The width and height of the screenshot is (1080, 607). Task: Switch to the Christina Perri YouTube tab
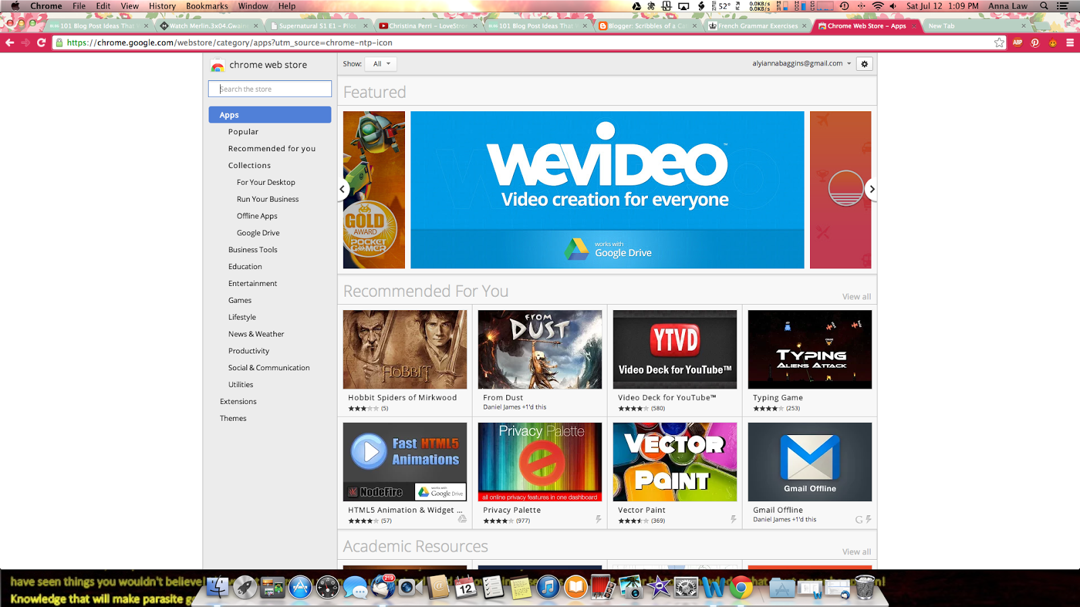point(427,26)
